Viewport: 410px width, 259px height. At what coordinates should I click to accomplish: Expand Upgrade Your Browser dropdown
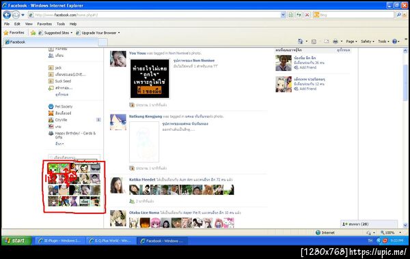click(119, 33)
